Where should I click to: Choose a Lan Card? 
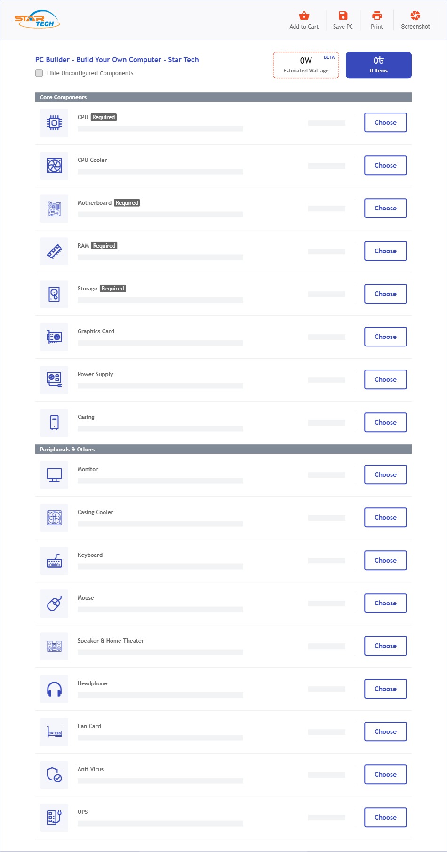click(385, 731)
